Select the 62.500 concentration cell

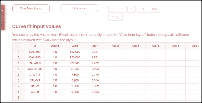click(x=75, y=63)
